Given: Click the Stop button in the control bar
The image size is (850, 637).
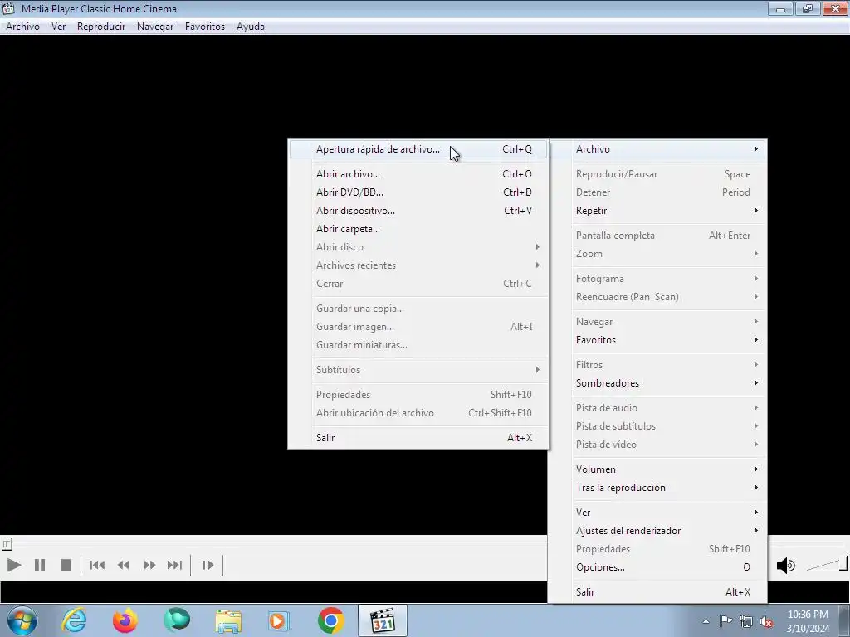Looking at the screenshot, I should pos(65,565).
